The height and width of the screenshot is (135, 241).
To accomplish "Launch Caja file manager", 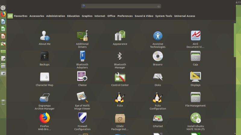I will pos(195,58).
